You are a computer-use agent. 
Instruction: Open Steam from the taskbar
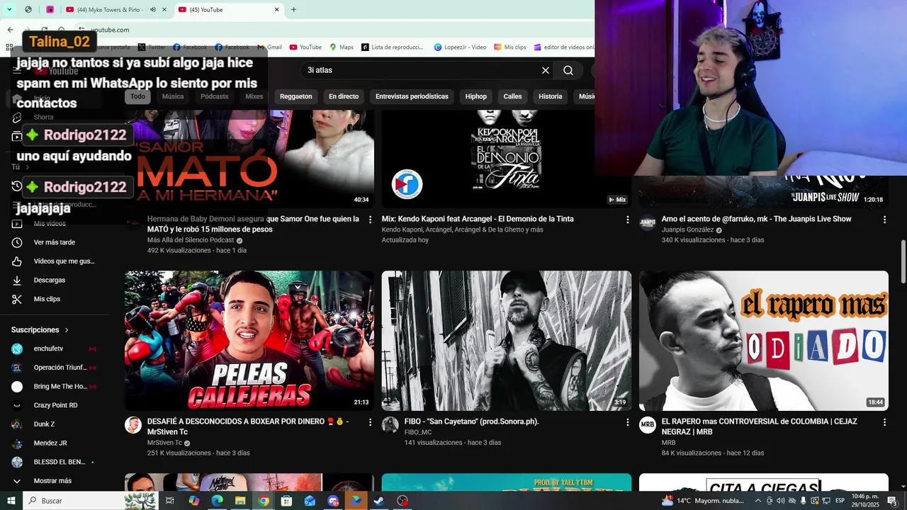[x=379, y=501]
